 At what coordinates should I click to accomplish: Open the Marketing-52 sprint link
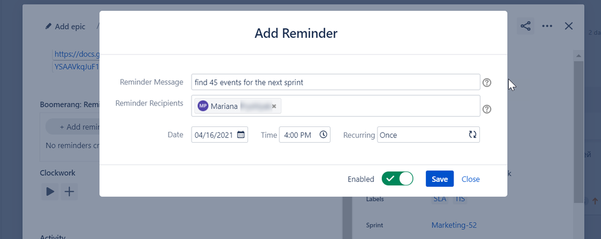[454, 225]
